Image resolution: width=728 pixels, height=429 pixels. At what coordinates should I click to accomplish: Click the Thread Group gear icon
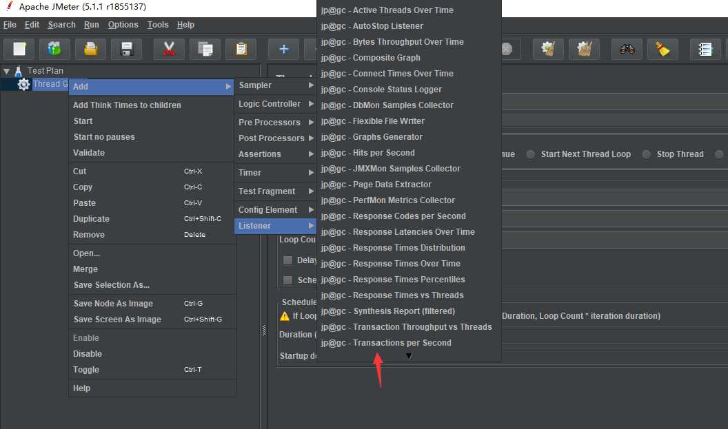(x=23, y=85)
